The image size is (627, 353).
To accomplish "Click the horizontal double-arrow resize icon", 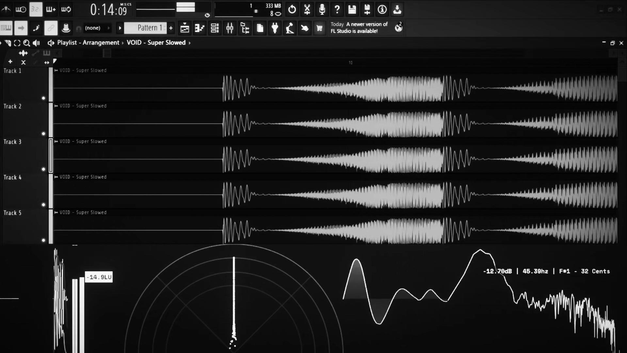I will coord(47,62).
